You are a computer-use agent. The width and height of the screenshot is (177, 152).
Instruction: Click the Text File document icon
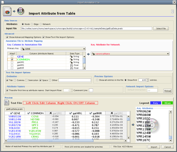[7, 102]
